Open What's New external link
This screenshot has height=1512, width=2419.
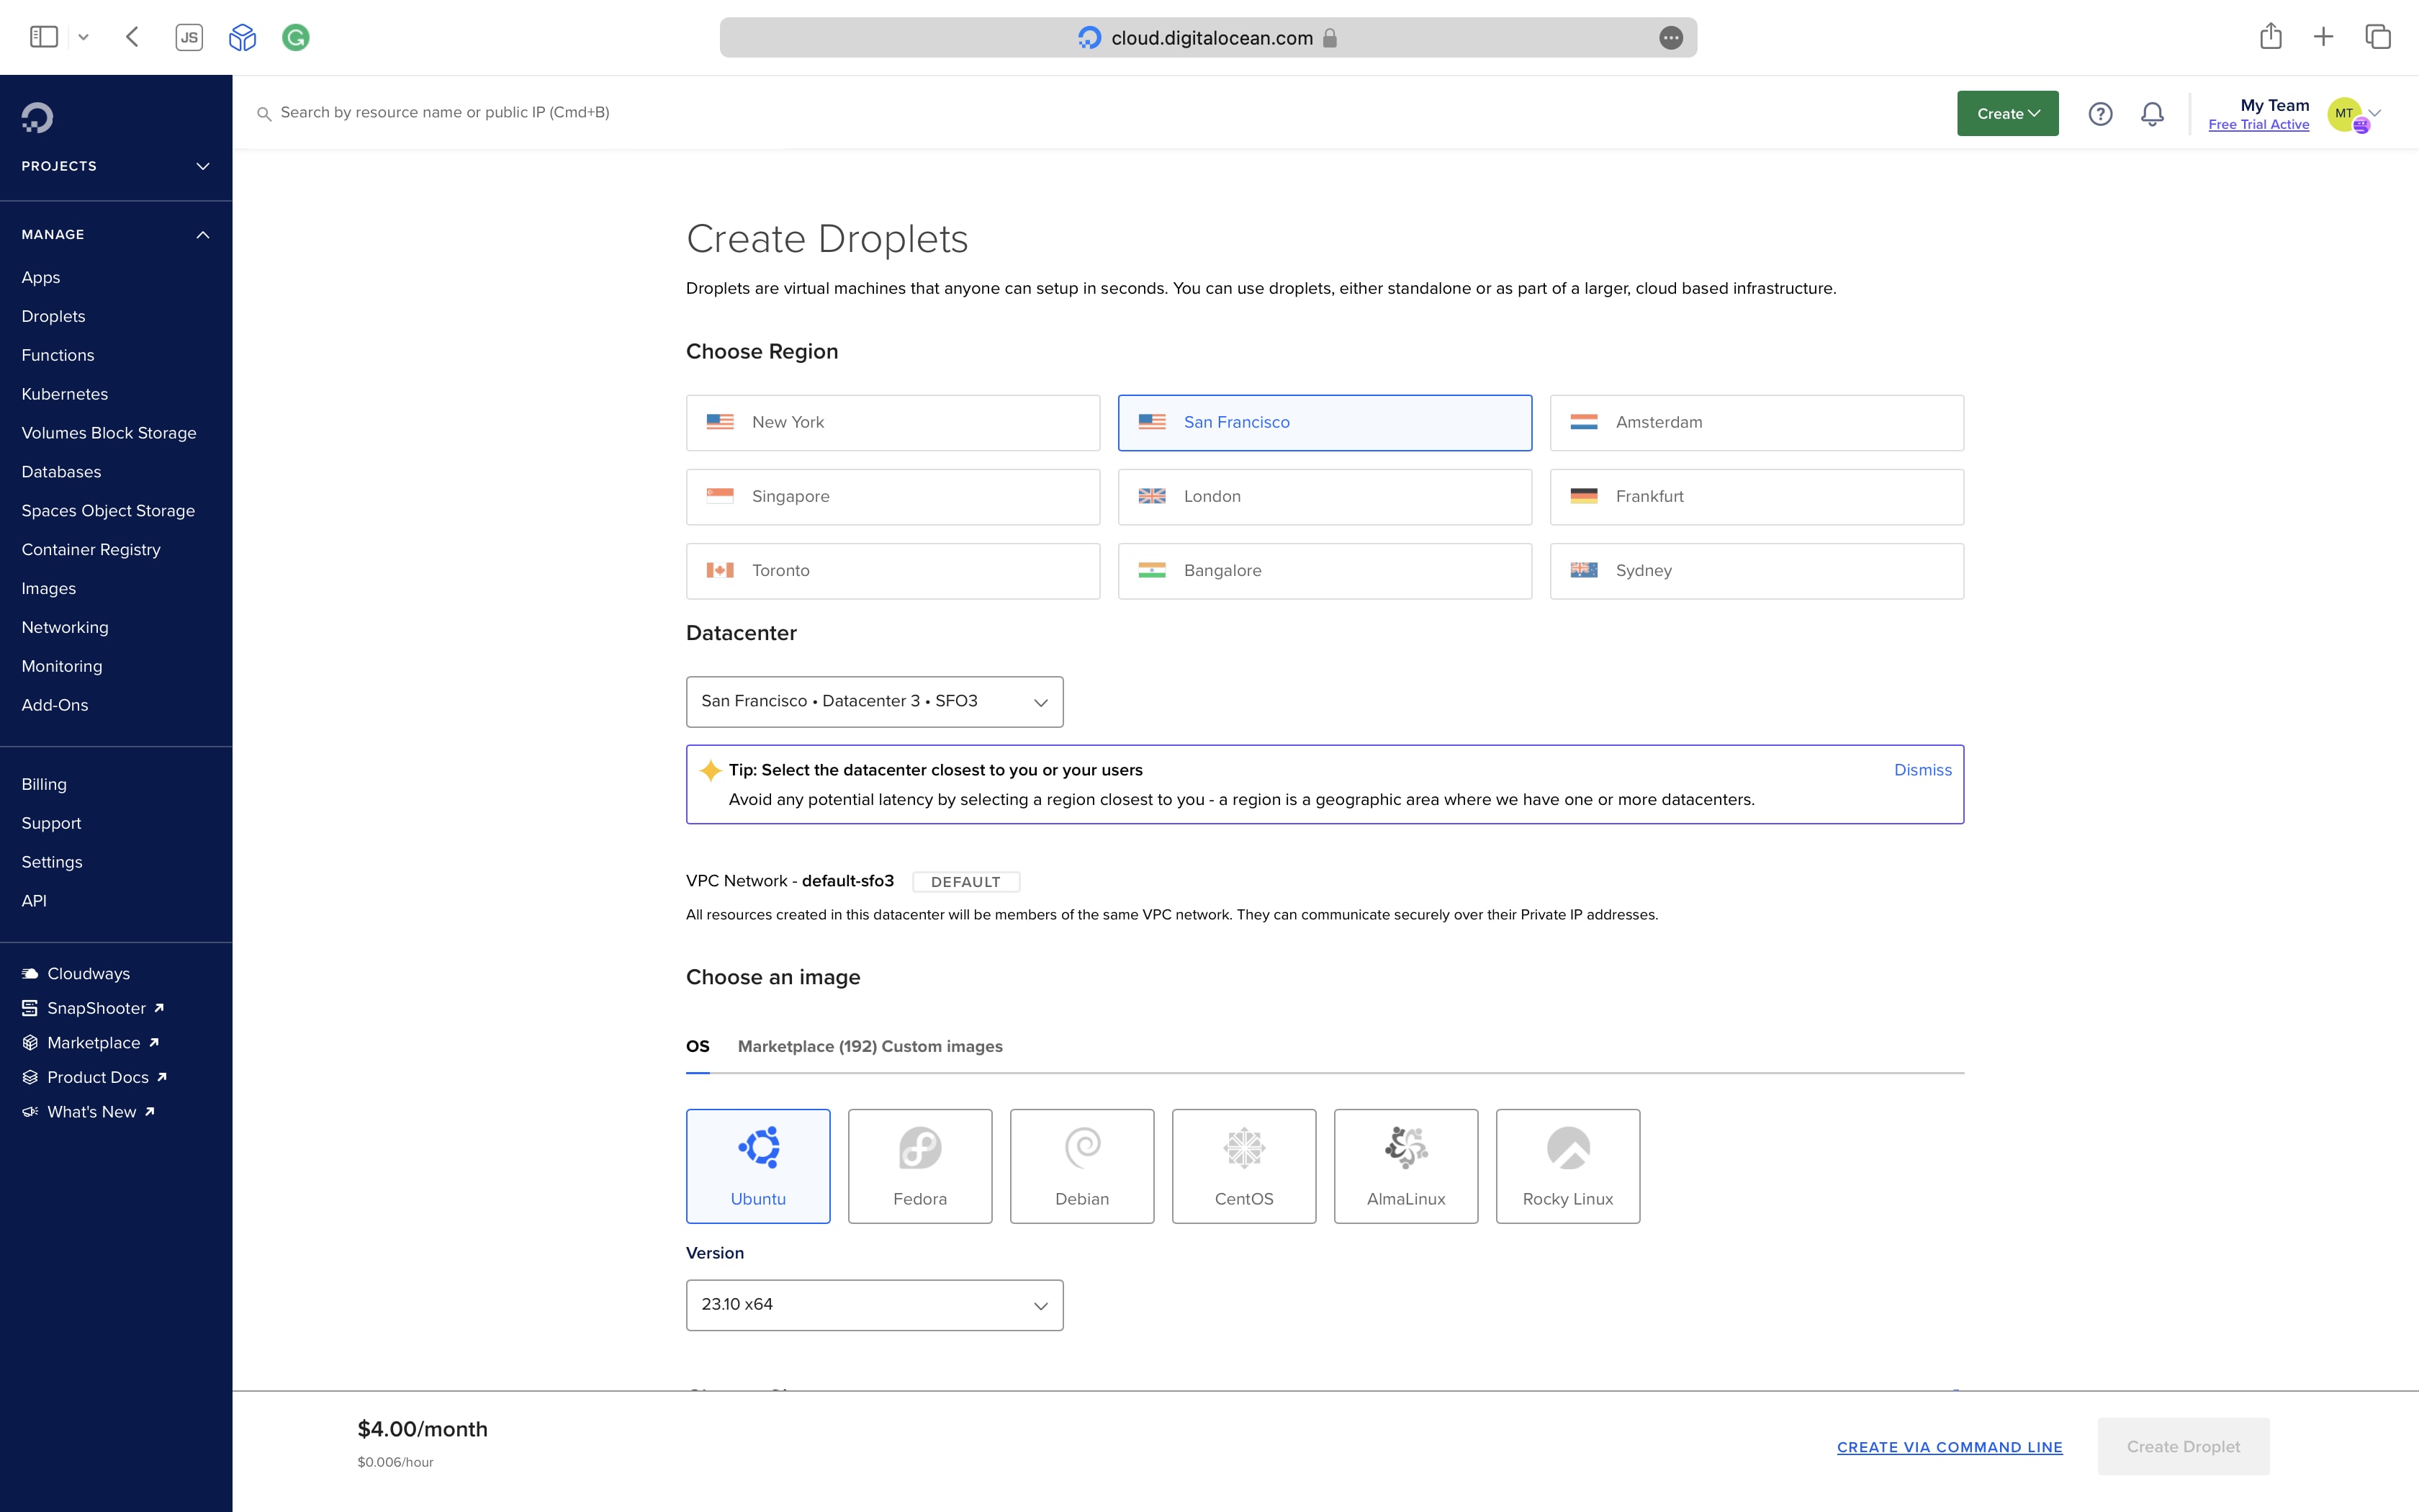pos(89,1112)
